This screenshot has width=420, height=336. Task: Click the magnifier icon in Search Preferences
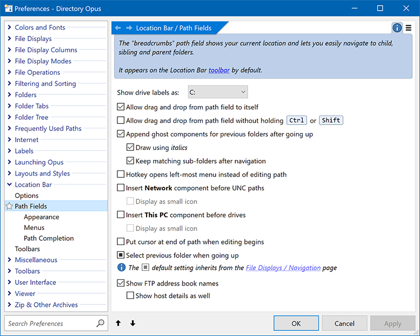click(100, 323)
